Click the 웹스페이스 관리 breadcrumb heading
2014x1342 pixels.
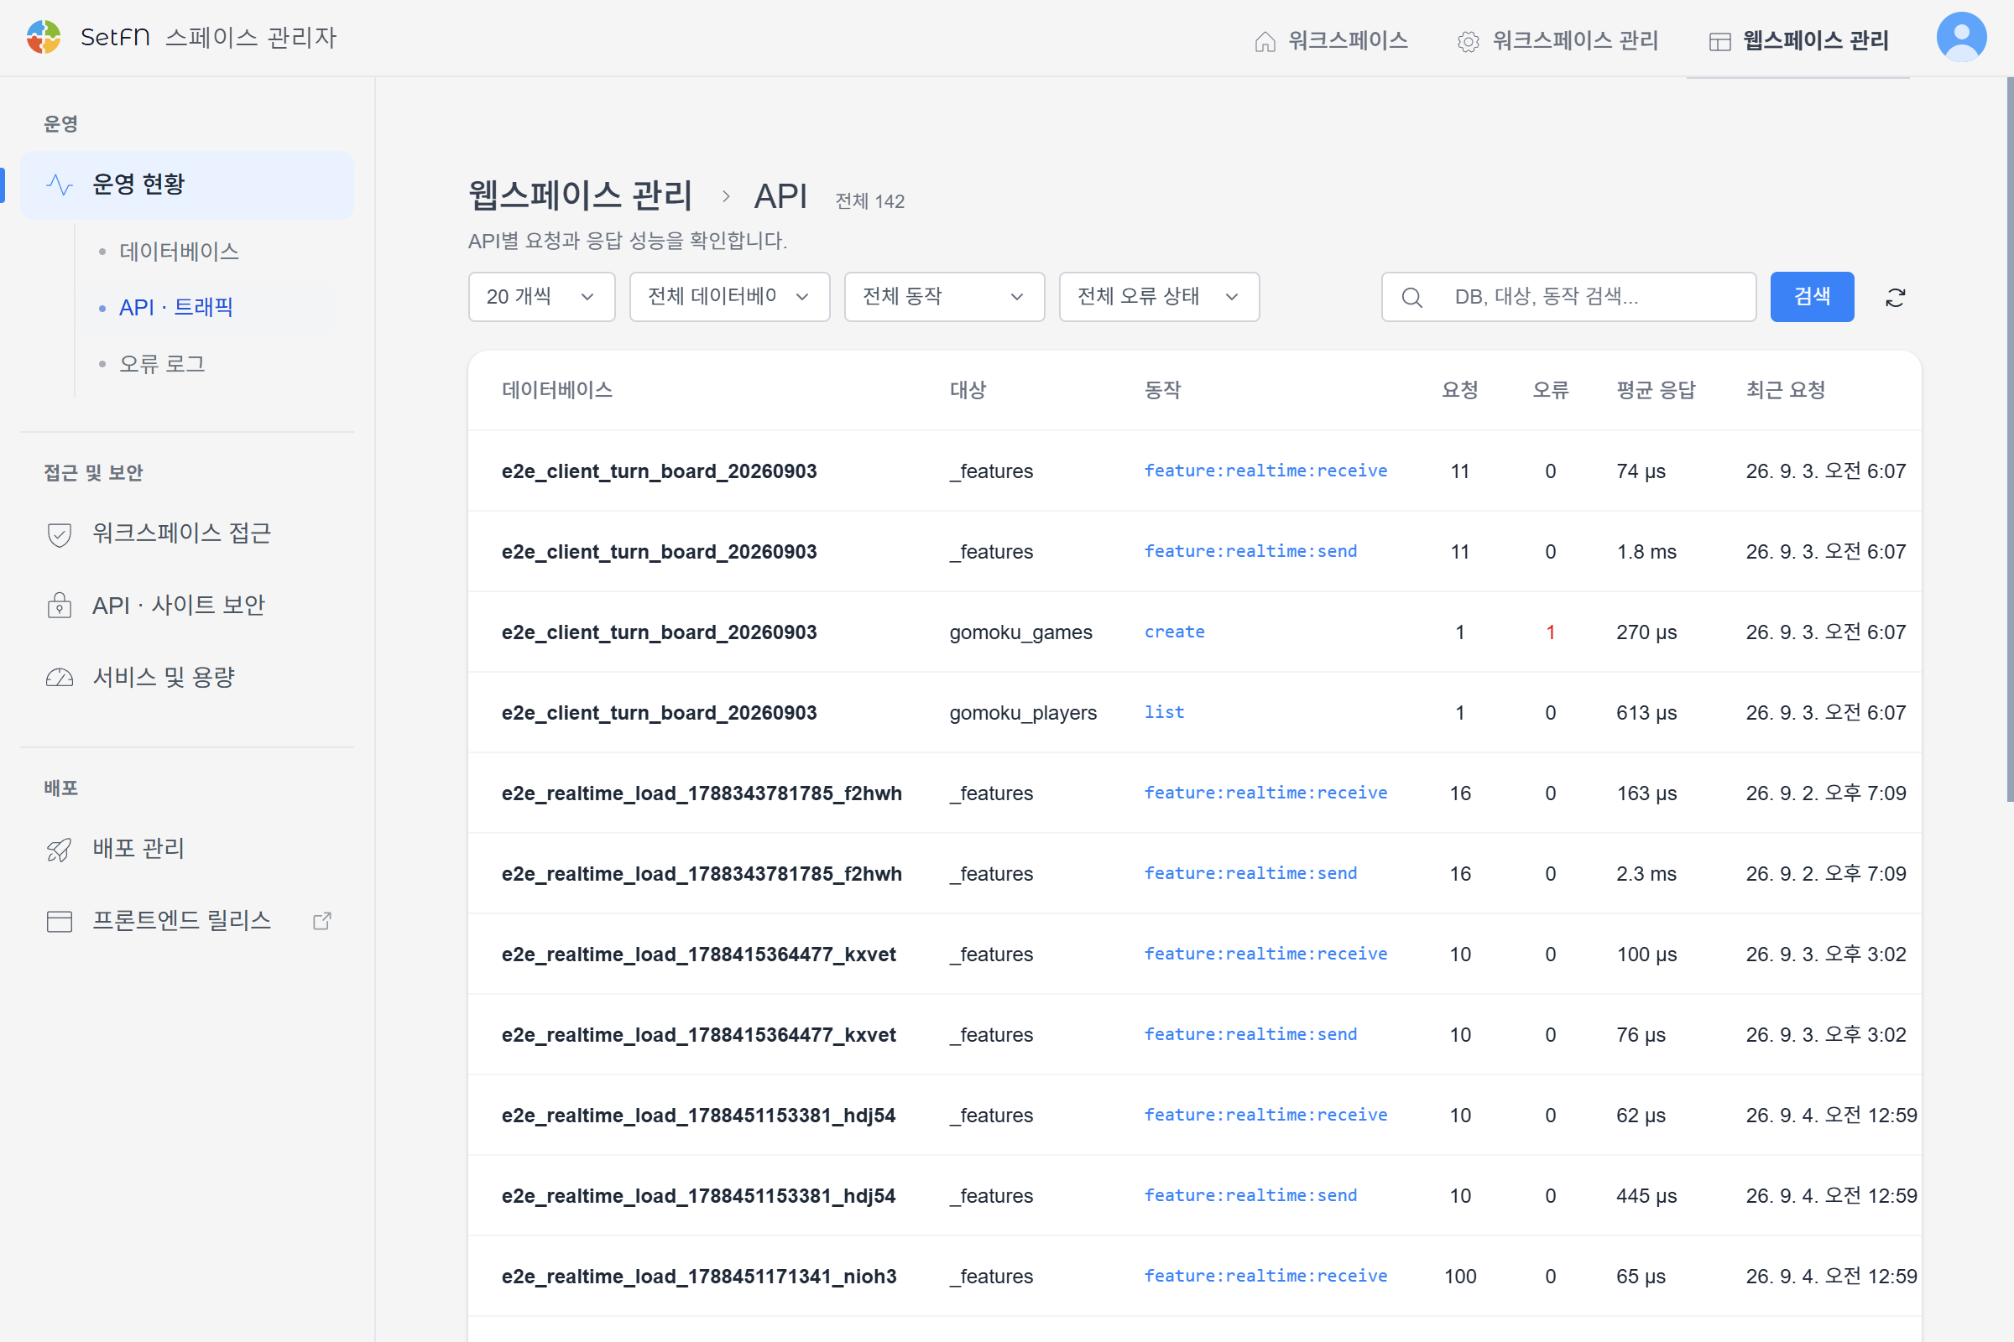tap(580, 196)
